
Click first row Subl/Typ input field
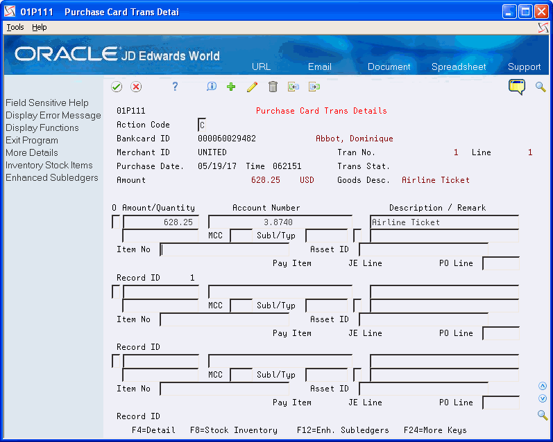pyautogui.click(x=327, y=236)
